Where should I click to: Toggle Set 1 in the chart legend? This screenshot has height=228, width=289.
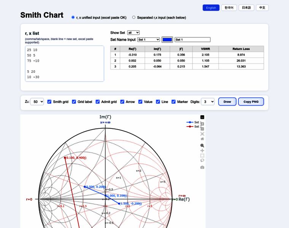193,122
